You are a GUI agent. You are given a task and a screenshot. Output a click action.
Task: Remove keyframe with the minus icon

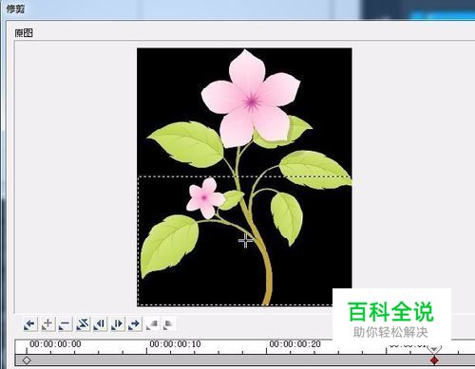coord(66,324)
